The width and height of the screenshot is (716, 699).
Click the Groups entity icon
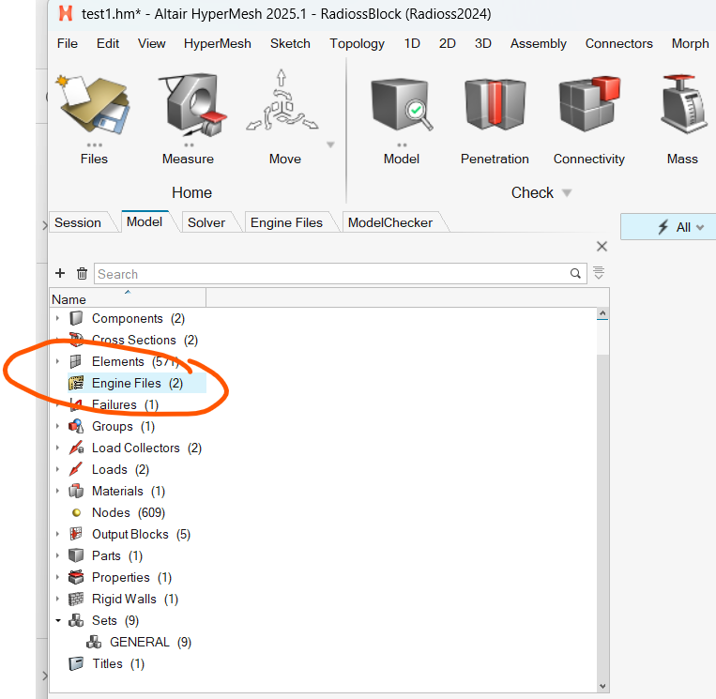coord(76,426)
